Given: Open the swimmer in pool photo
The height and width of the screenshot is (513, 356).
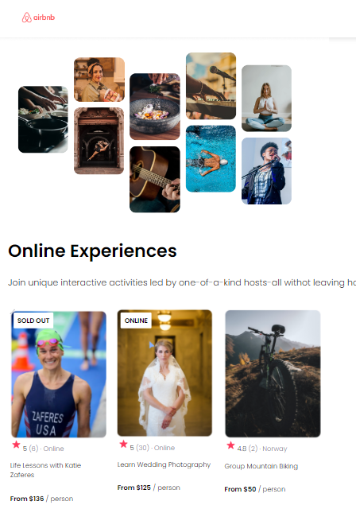Looking at the screenshot, I should point(211,159).
